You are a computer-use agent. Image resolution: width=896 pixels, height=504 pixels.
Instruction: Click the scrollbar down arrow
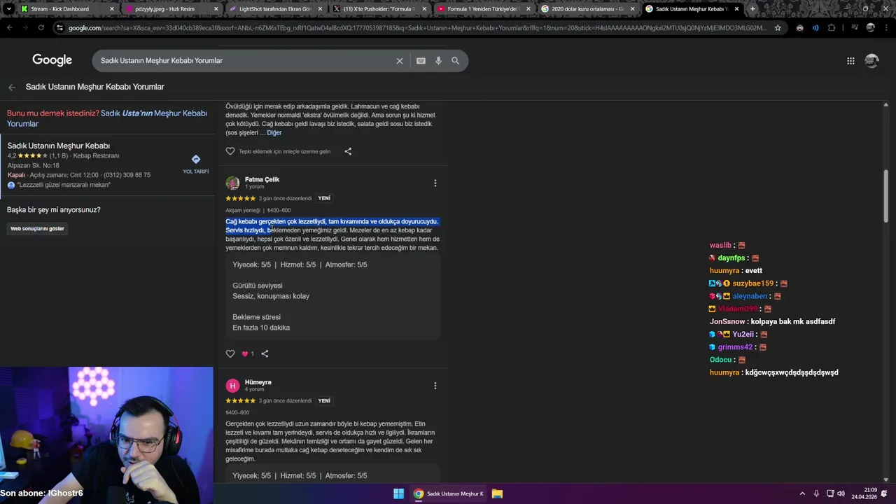click(886, 479)
